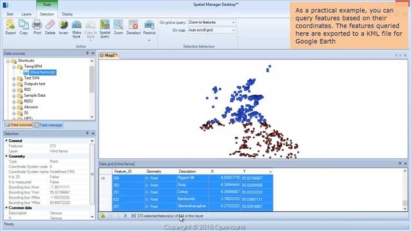Pin the Data sources panel

pos(88,53)
